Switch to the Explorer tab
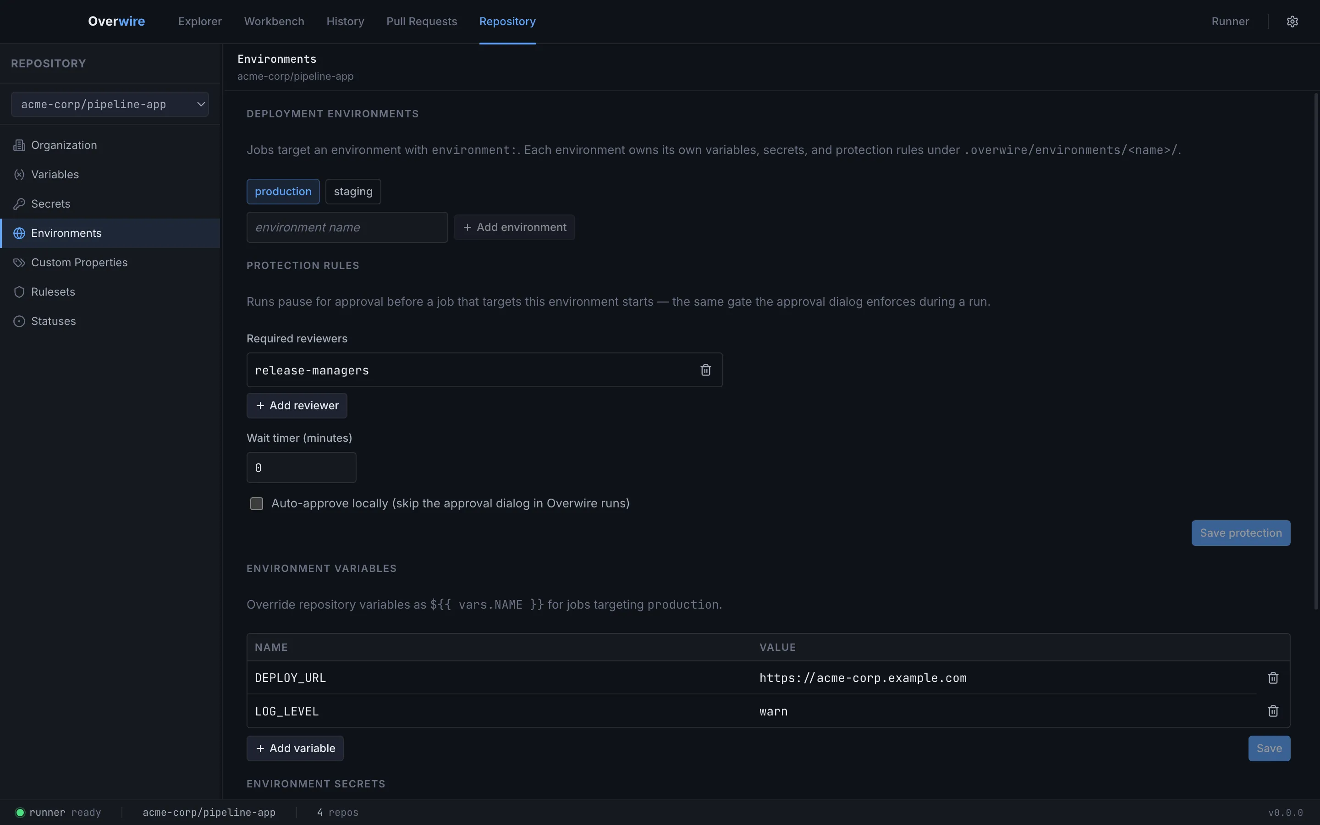This screenshot has height=825, width=1320. (x=200, y=21)
